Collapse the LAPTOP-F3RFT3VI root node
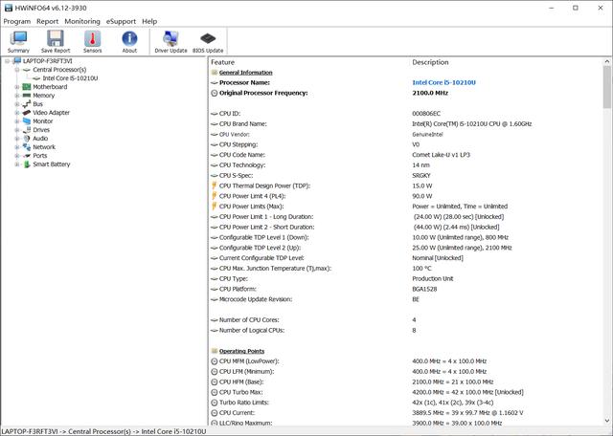This screenshot has height=436, width=613. click(7, 61)
